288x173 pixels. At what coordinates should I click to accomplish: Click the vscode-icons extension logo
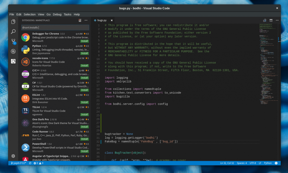(x=25, y=62)
